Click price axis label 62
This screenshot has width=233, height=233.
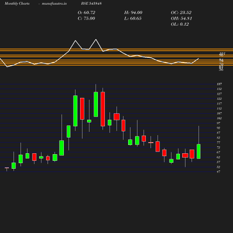point(219,157)
